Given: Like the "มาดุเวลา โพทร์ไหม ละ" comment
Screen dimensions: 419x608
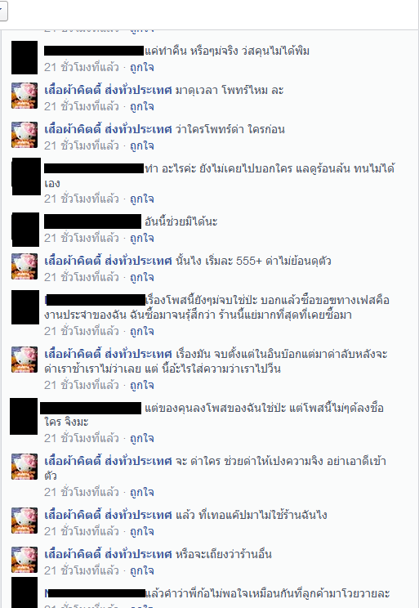Looking at the screenshot, I should pos(141,106).
